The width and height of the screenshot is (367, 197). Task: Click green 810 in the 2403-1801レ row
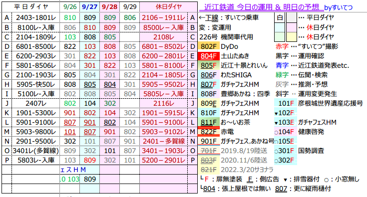coord(70,18)
